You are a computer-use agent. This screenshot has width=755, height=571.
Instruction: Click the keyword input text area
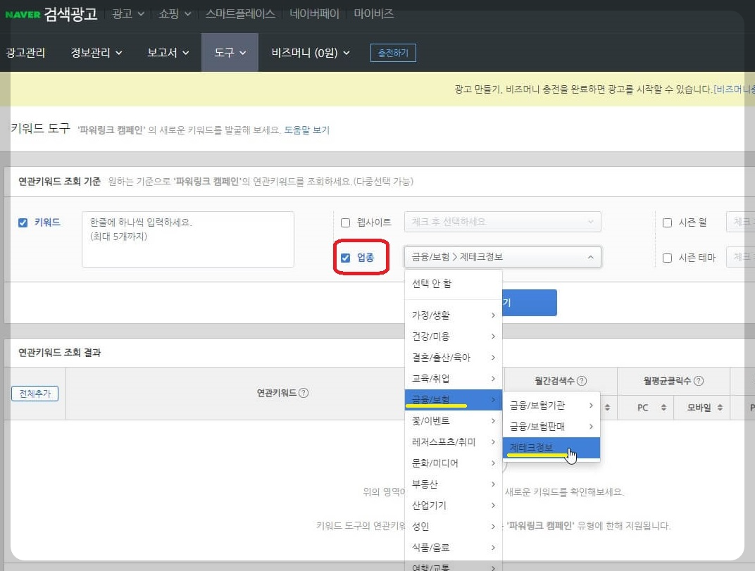[x=188, y=239]
